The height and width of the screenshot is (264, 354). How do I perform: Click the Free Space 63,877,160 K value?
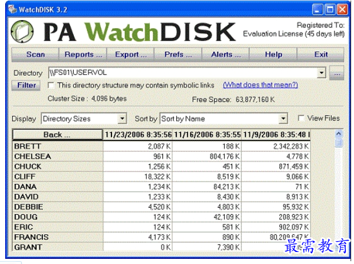tap(255, 100)
